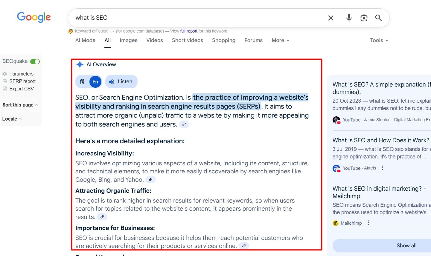This screenshot has width=431, height=256.
Task: Open 'What is SEO in digital marketing?' Mailchimp result
Action: (379, 192)
